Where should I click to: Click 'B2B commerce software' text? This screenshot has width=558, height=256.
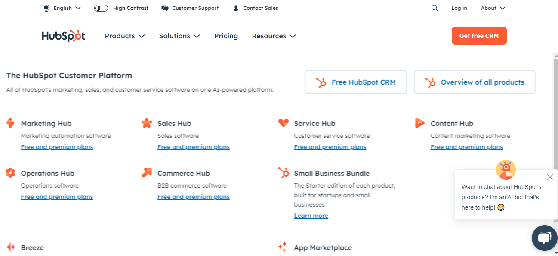[x=192, y=186]
